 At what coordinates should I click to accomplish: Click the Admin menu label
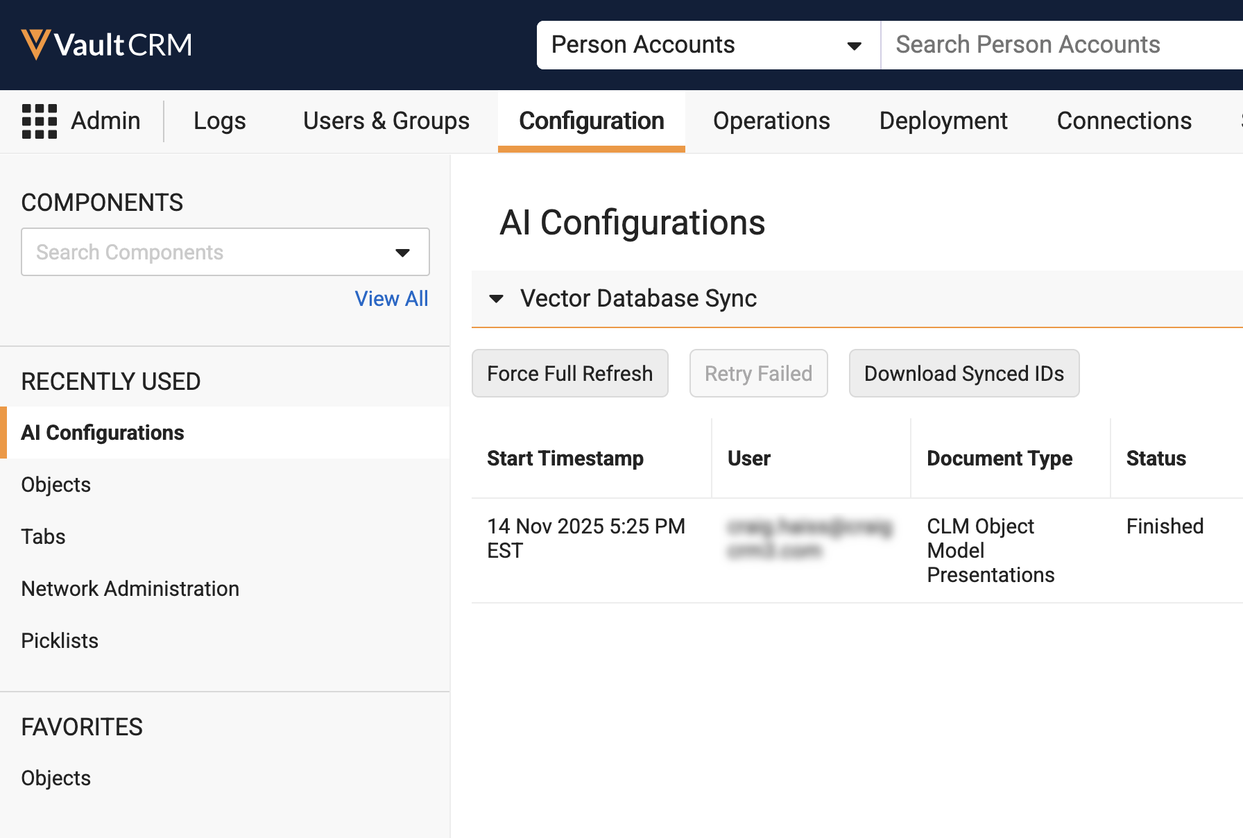pos(105,121)
